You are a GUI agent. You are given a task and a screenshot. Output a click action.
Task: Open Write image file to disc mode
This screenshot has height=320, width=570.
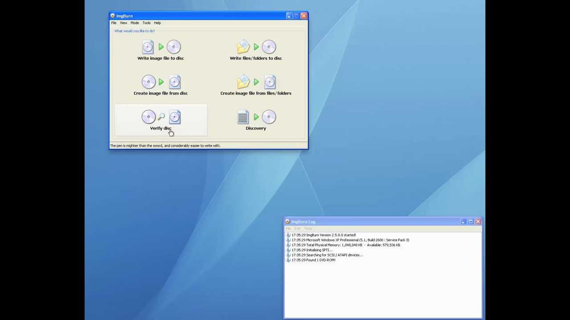pos(161,50)
